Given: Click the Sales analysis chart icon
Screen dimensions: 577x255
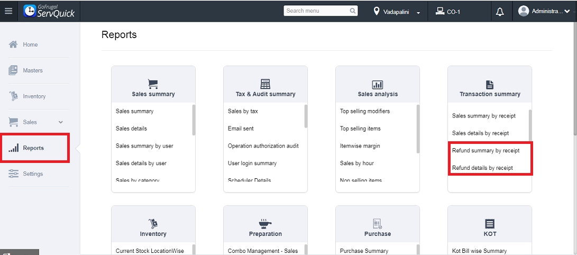Looking at the screenshot, I should click(x=378, y=84).
